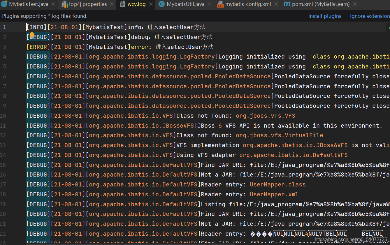Click the [ERROR] tag on line 3
Viewport: 390px width, 245px height.
pyautogui.click(x=38, y=47)
